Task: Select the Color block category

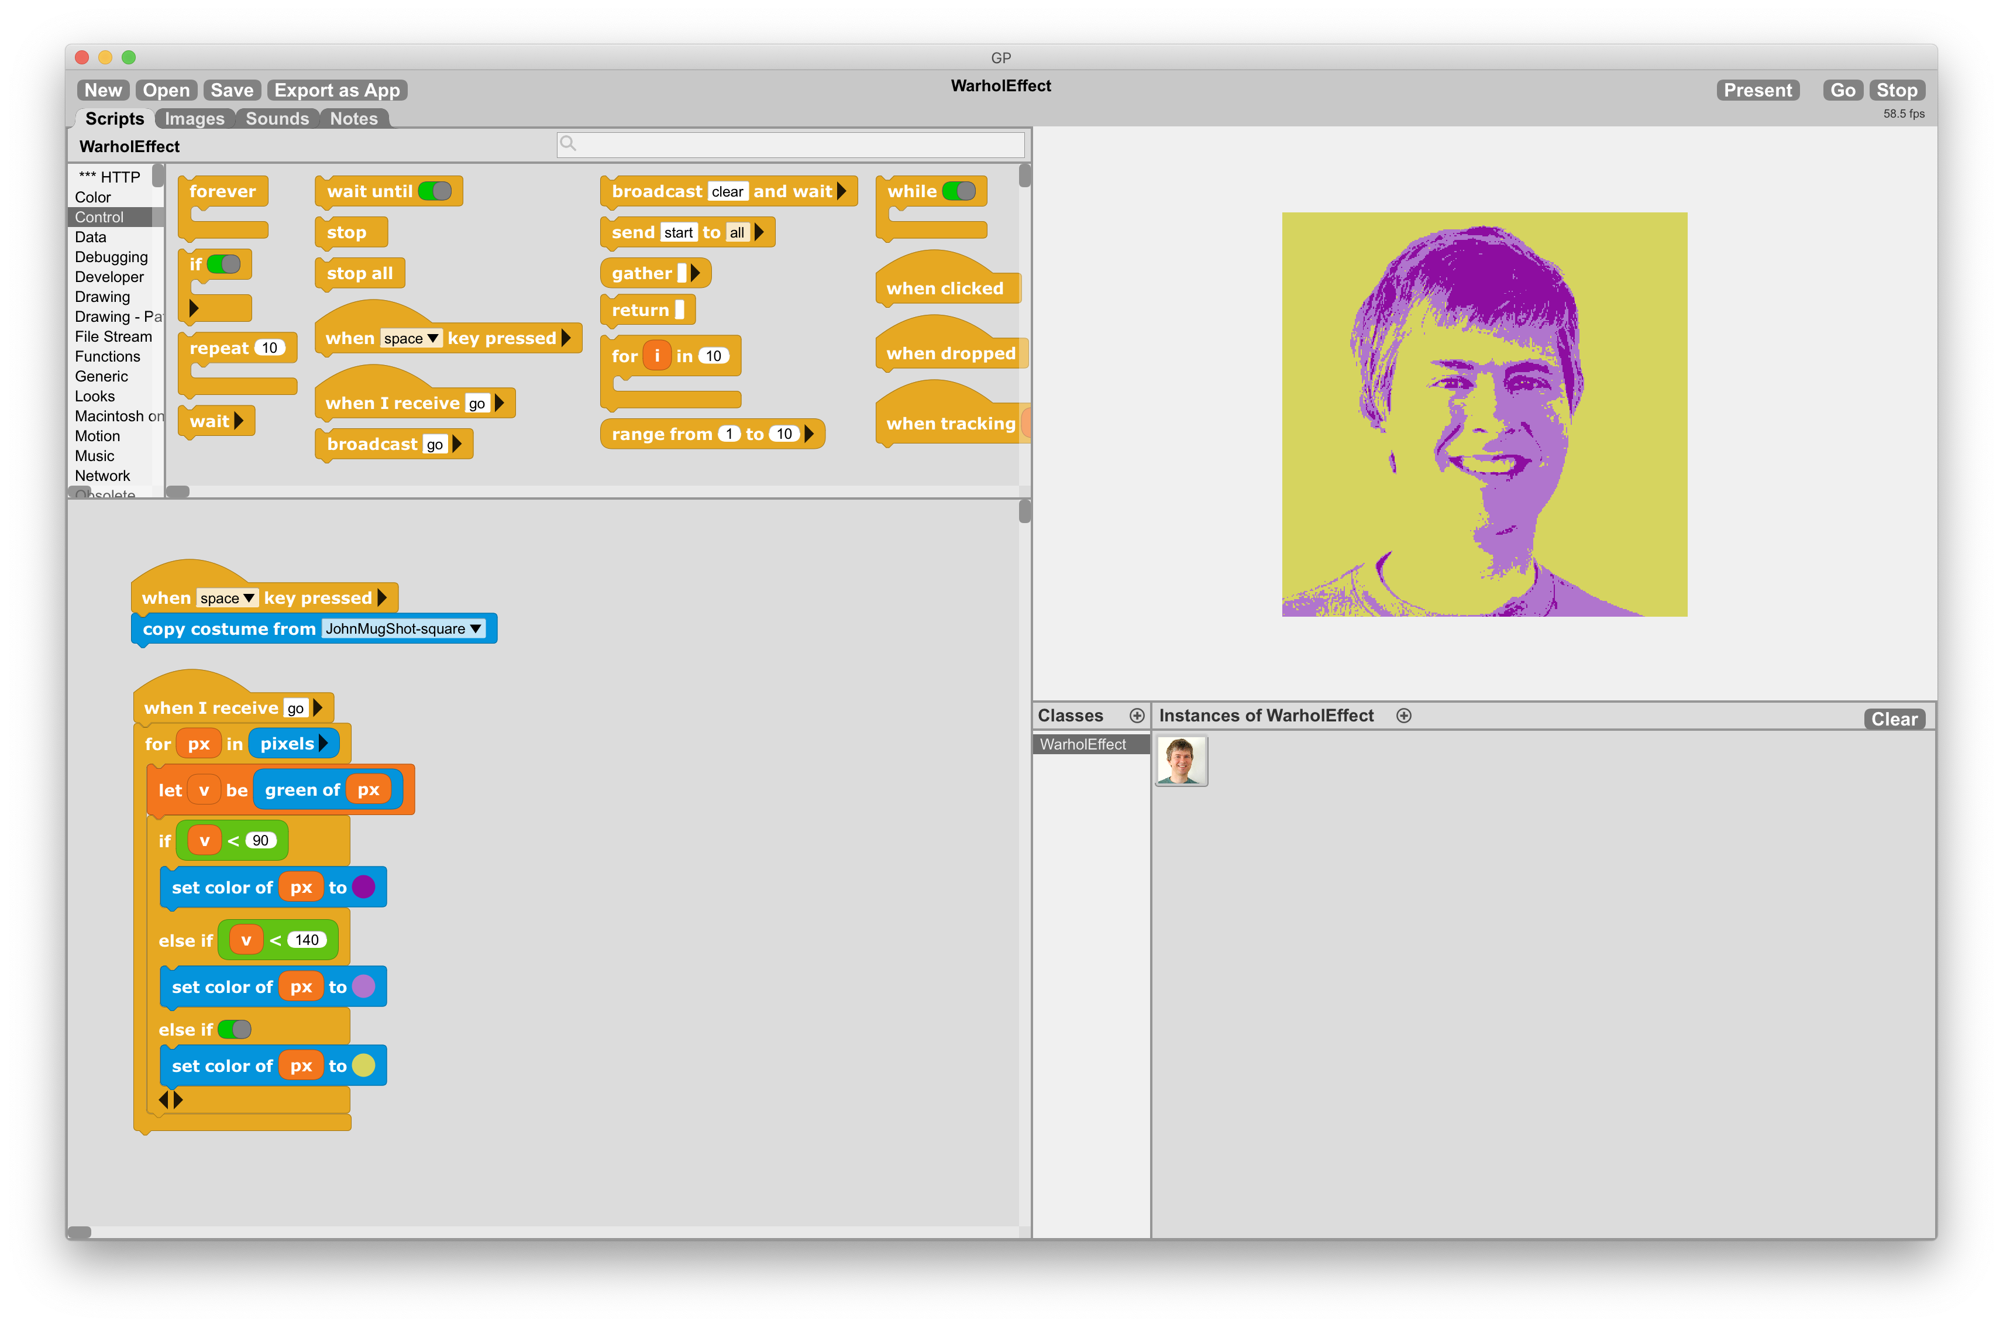Action: coord(93,197)
